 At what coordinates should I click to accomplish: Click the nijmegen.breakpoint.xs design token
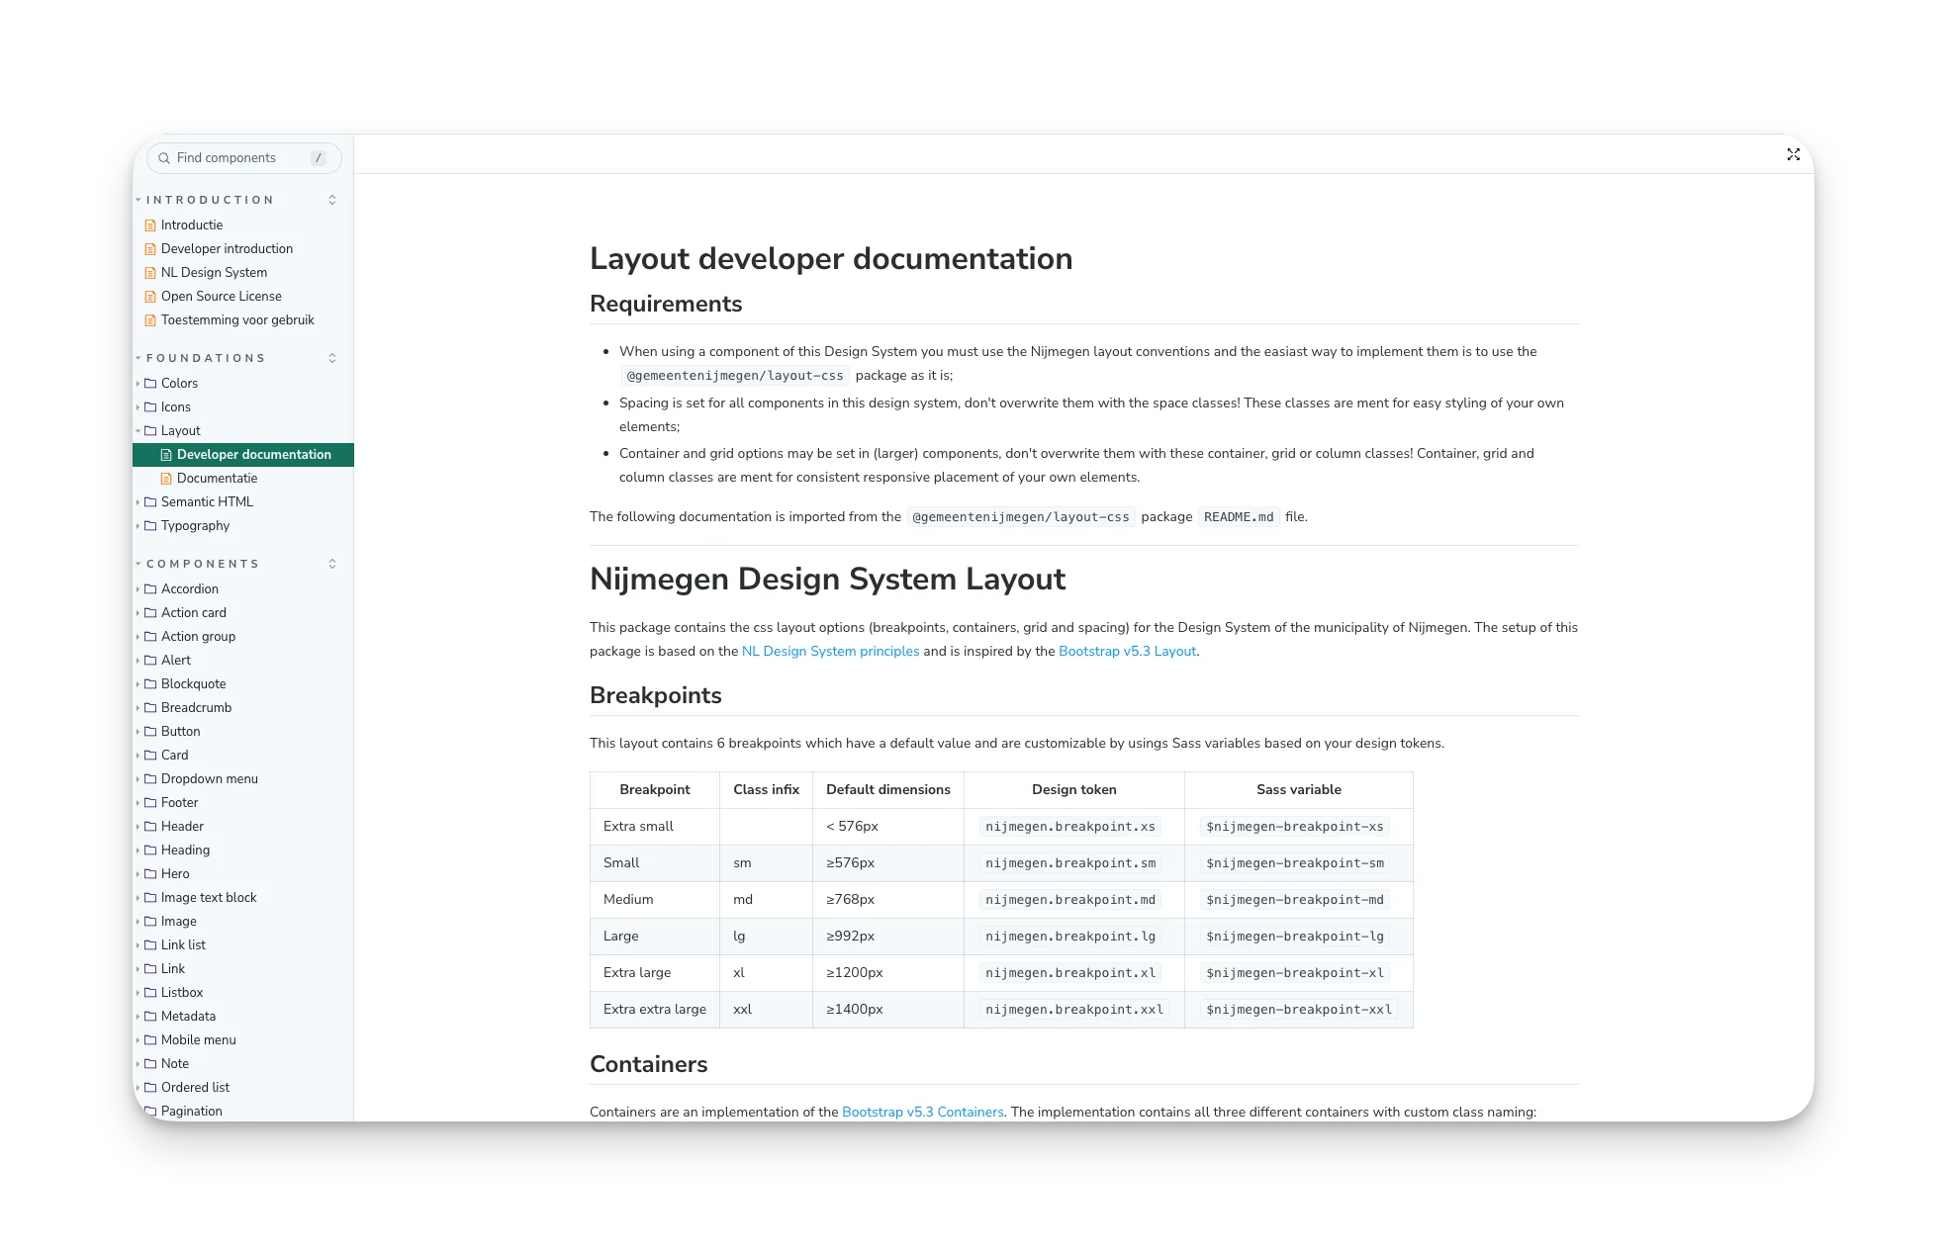tap(1069, 827)
